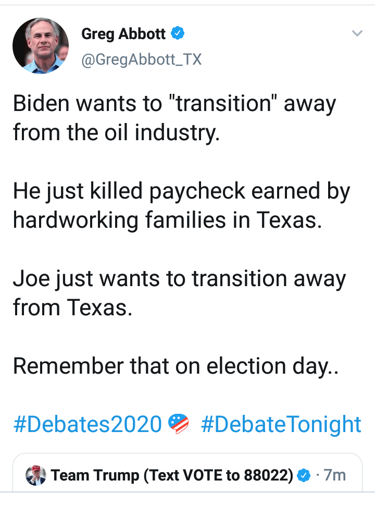
Task: Open Team Trump's small avatar
Action: [37, 475]
